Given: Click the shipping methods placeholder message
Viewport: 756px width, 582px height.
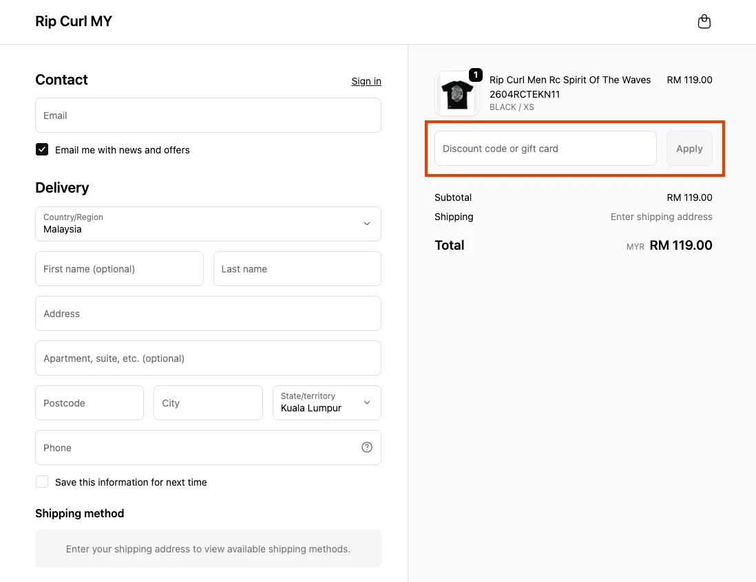Looking at the screenshot, I should pyautogui.click(x=209, y=549).
